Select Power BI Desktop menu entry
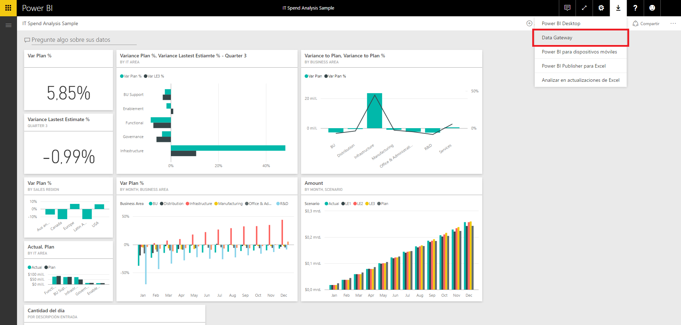Screen dimensions: 681x325 tap(561, 23)
